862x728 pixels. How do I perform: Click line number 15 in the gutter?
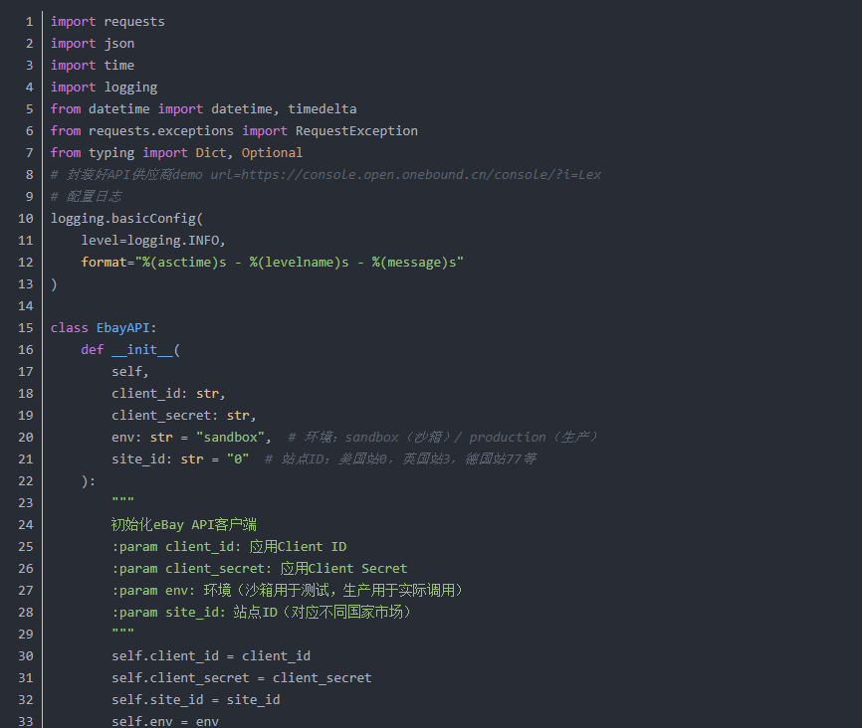(29, 328)
